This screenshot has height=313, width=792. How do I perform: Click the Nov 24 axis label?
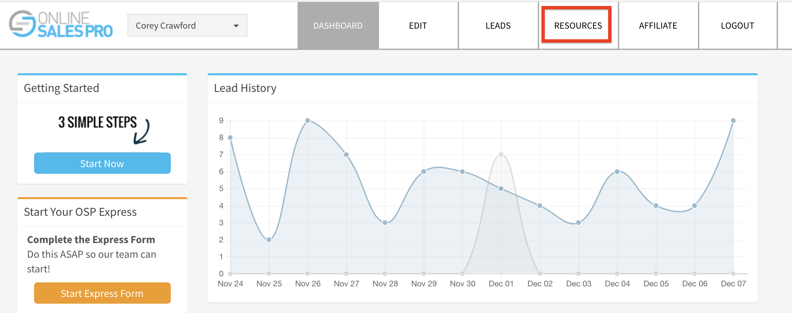(231, 284)
